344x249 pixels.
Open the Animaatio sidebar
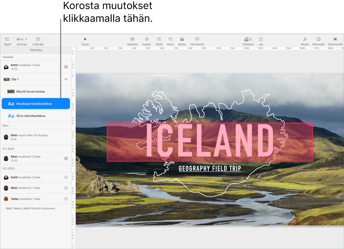[x=319, y=41]
